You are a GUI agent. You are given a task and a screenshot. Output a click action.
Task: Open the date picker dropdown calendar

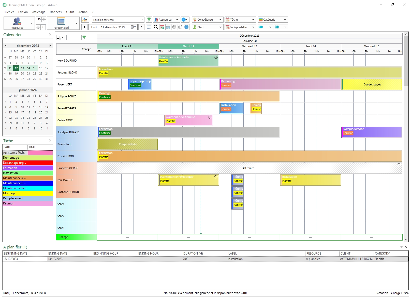click(x=133, y=27)
